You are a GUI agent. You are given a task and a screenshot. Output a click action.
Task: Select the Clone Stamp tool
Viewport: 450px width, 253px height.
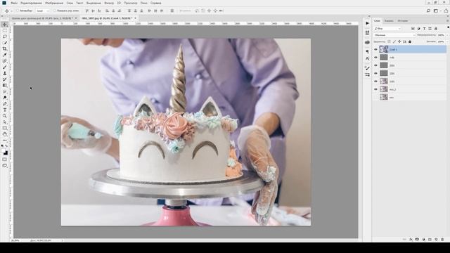point(5,73)
